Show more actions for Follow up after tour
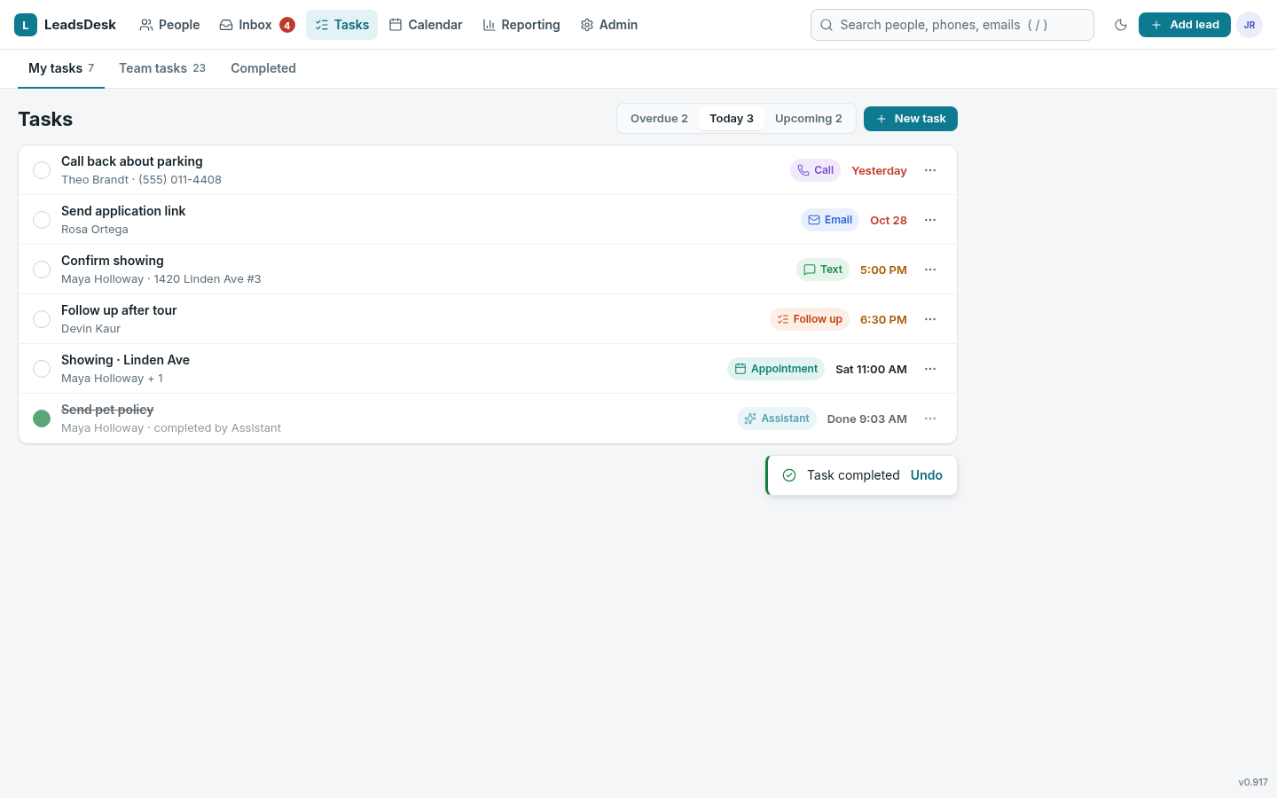The width and height of the screenshot is (1277, 798). [x=930, y=319]
